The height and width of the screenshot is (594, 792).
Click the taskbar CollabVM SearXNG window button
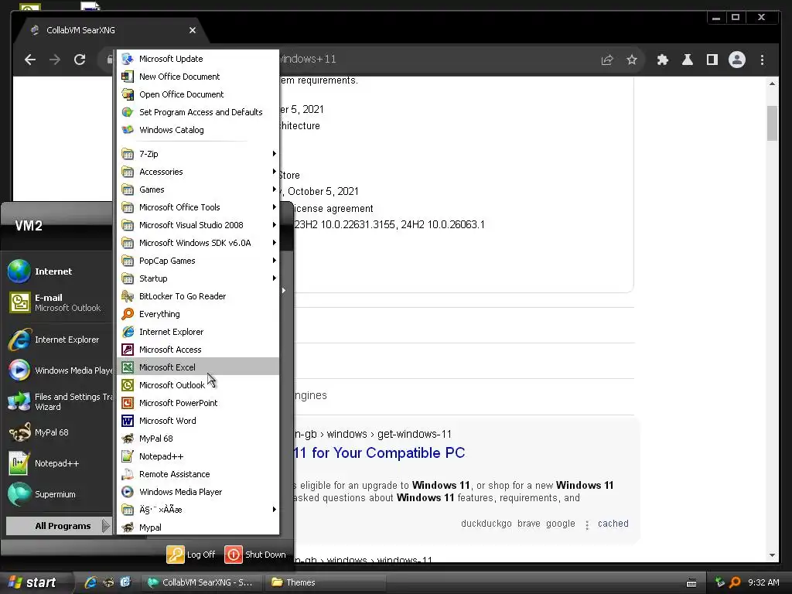(x=203, y=582)
